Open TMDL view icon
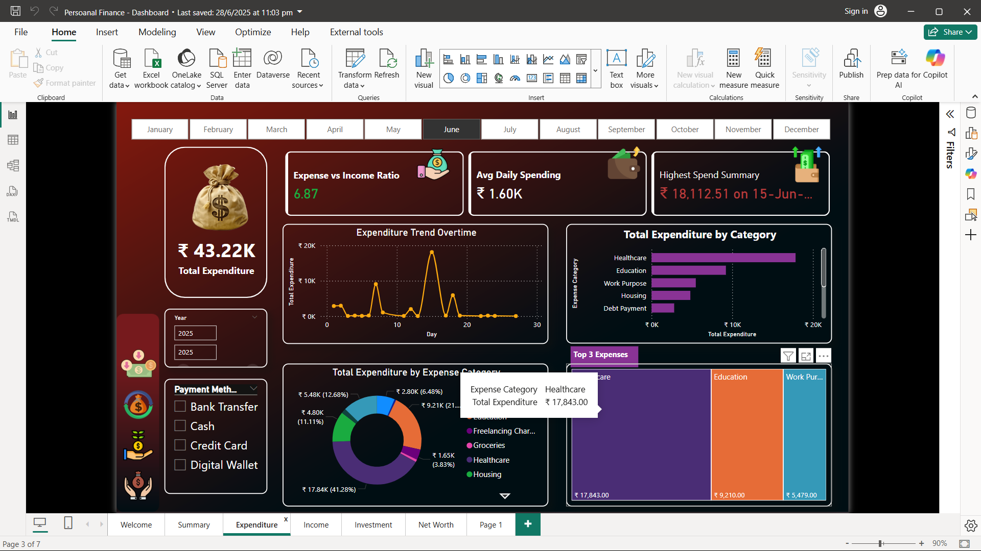981x551 pixels. click(13, 217)
